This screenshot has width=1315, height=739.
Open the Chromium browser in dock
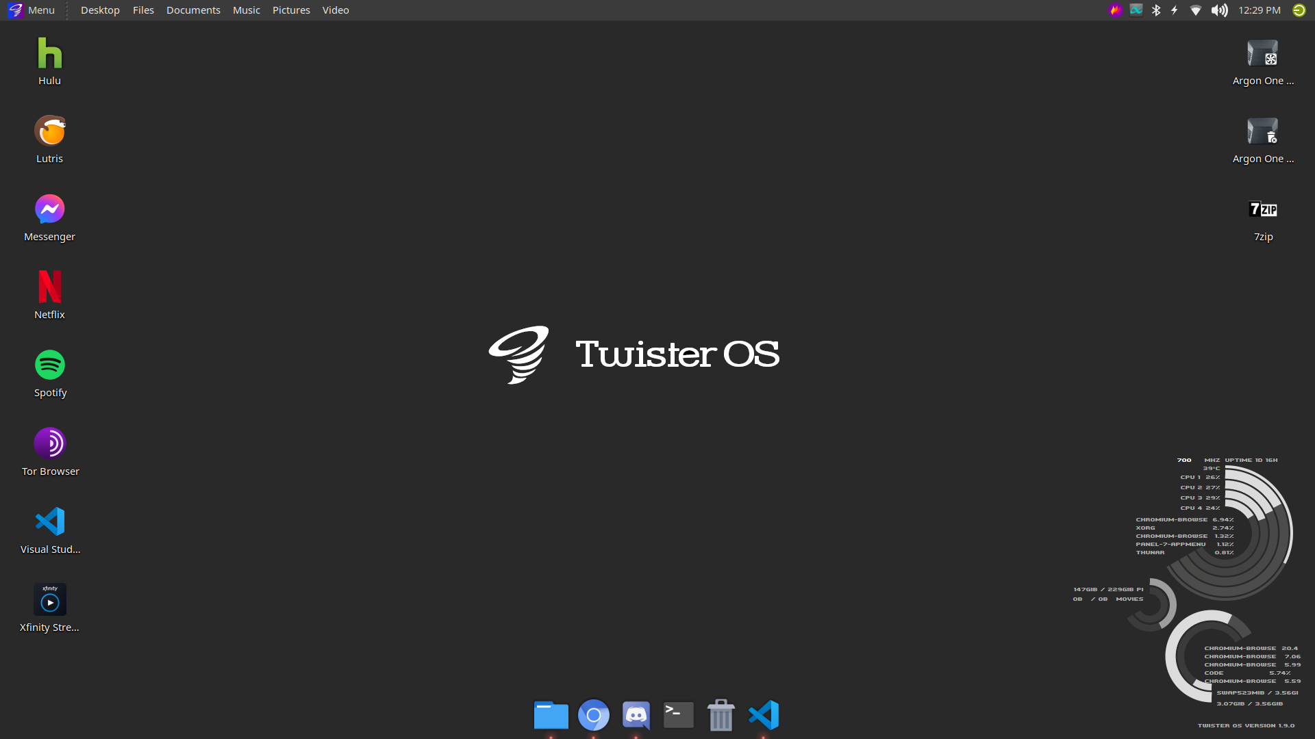[x=593, y=715]
